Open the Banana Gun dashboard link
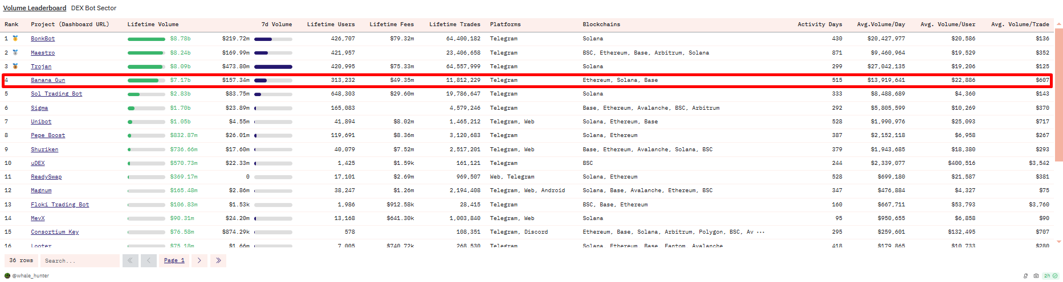 [48, 80]
